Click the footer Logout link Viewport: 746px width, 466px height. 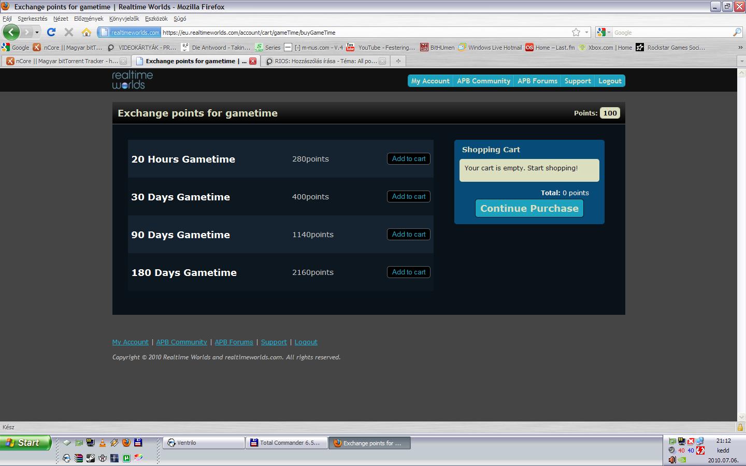pyautogui.click(x=306, y=342)
